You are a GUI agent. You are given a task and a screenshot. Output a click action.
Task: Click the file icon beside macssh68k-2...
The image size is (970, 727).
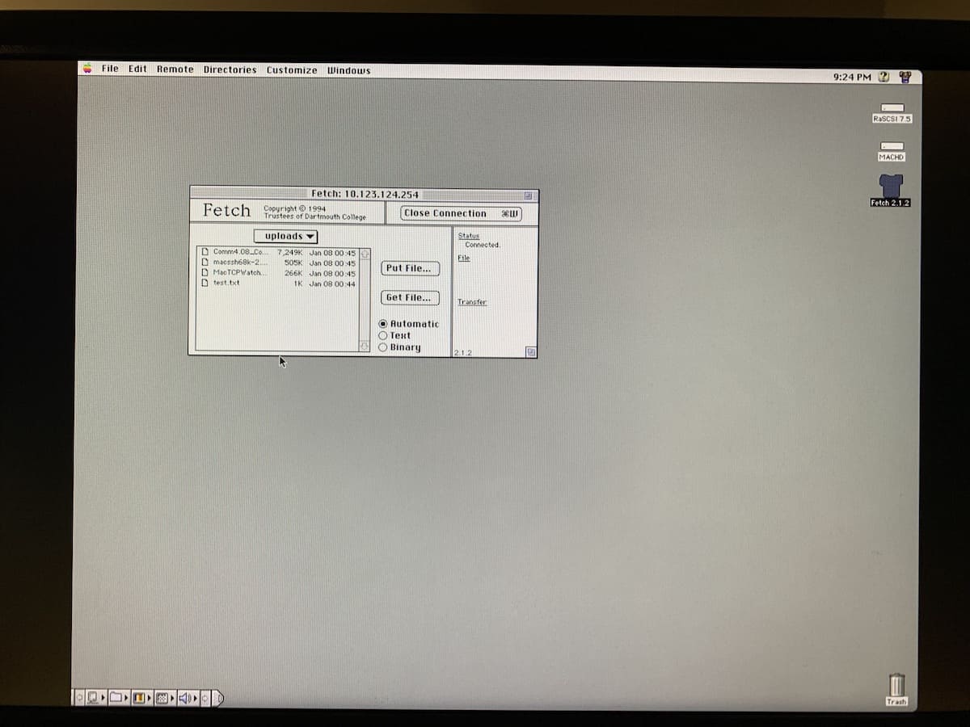click(x=205, y=263)
